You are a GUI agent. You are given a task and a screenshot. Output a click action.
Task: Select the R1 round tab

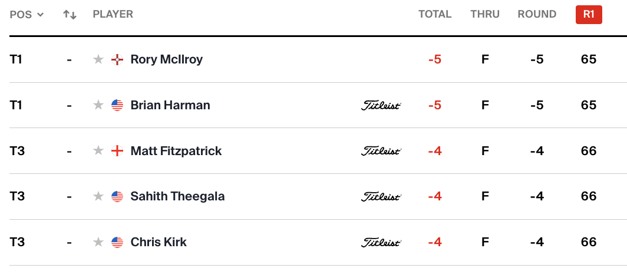(589, 15)
